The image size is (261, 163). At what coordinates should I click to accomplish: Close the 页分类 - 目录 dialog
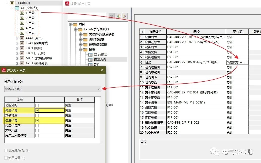(102, 70)
